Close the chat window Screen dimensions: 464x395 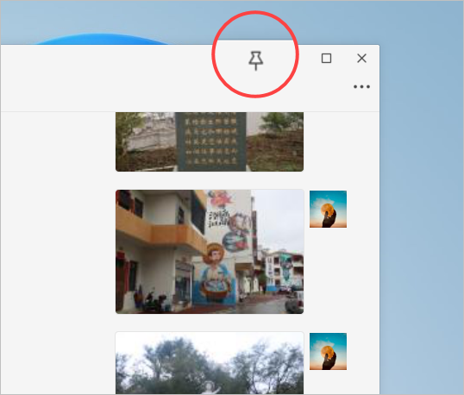pyautogui.click(x=361, y=59)
